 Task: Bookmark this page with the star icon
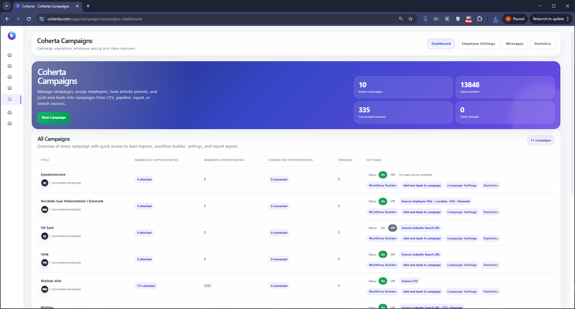click(x=411, y=19)
